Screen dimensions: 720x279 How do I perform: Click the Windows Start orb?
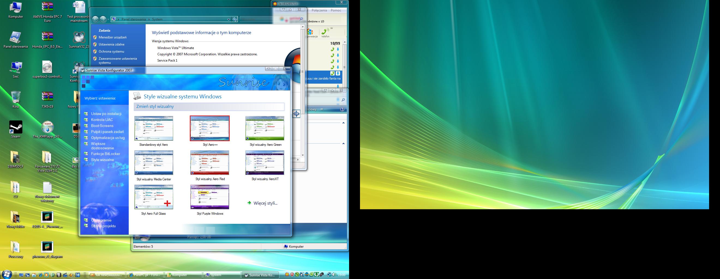coord(7,274)
